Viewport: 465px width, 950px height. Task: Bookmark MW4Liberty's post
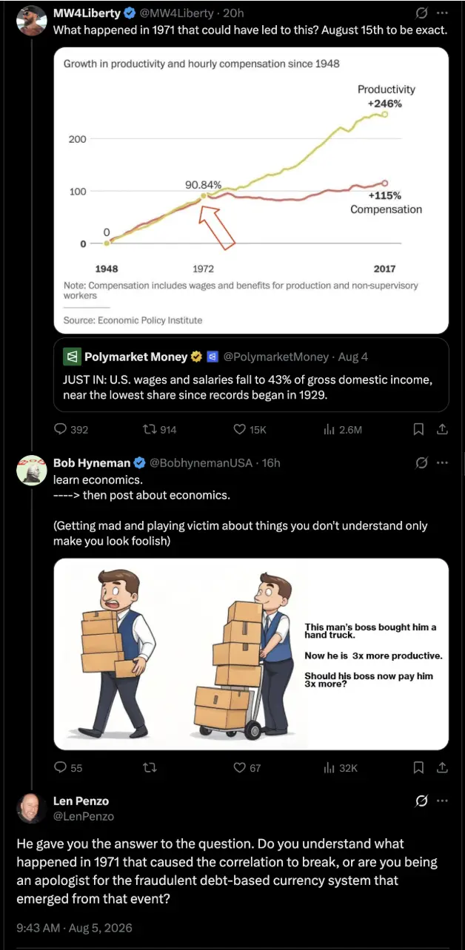tap(418, 428)
